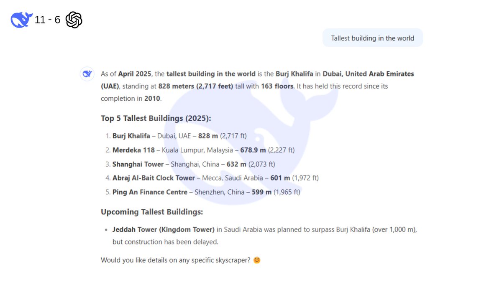The image size is (502, 282).
Task: Click the '11 - 6' score text
Action: click(x=48, y=20)
